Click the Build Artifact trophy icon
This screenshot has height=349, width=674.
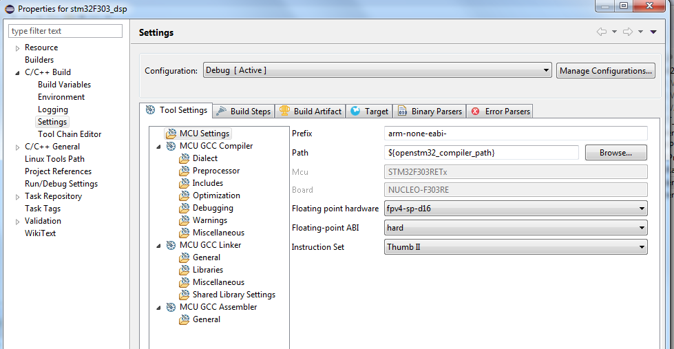coord(284,112)
